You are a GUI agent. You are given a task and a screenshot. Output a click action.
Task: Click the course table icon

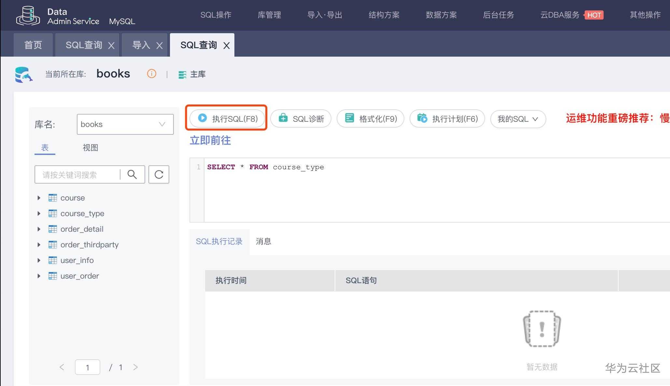(x=53, y=198)
